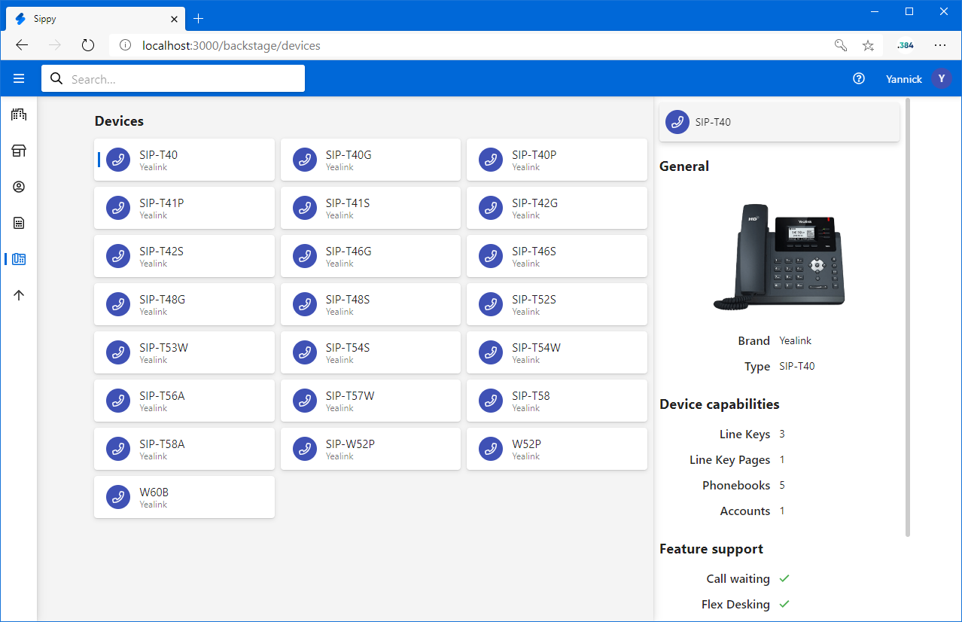The width and height of the screenshot is (962, 622).
Task: Choose the SIP-T46S device card
Action: tap(557, 256)
